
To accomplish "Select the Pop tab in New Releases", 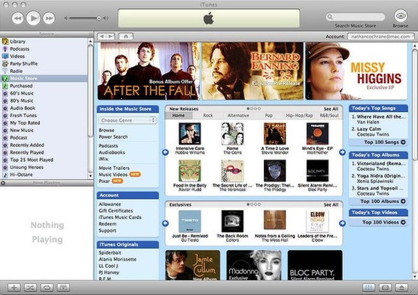I will (268, 115).
